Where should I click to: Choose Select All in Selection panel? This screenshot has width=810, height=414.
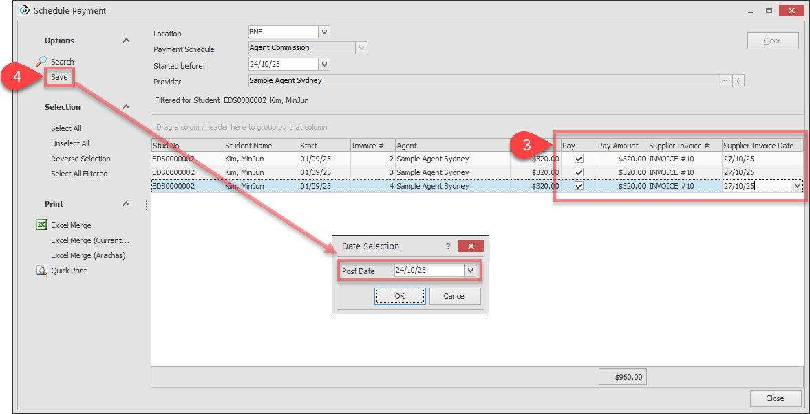(x=66, y=128)
